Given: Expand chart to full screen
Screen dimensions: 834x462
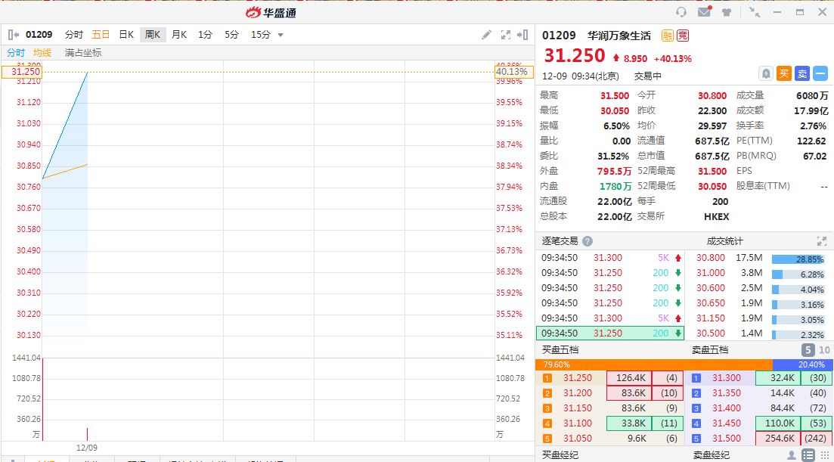Looking at the screenshot, I should [x=505, y=35].
